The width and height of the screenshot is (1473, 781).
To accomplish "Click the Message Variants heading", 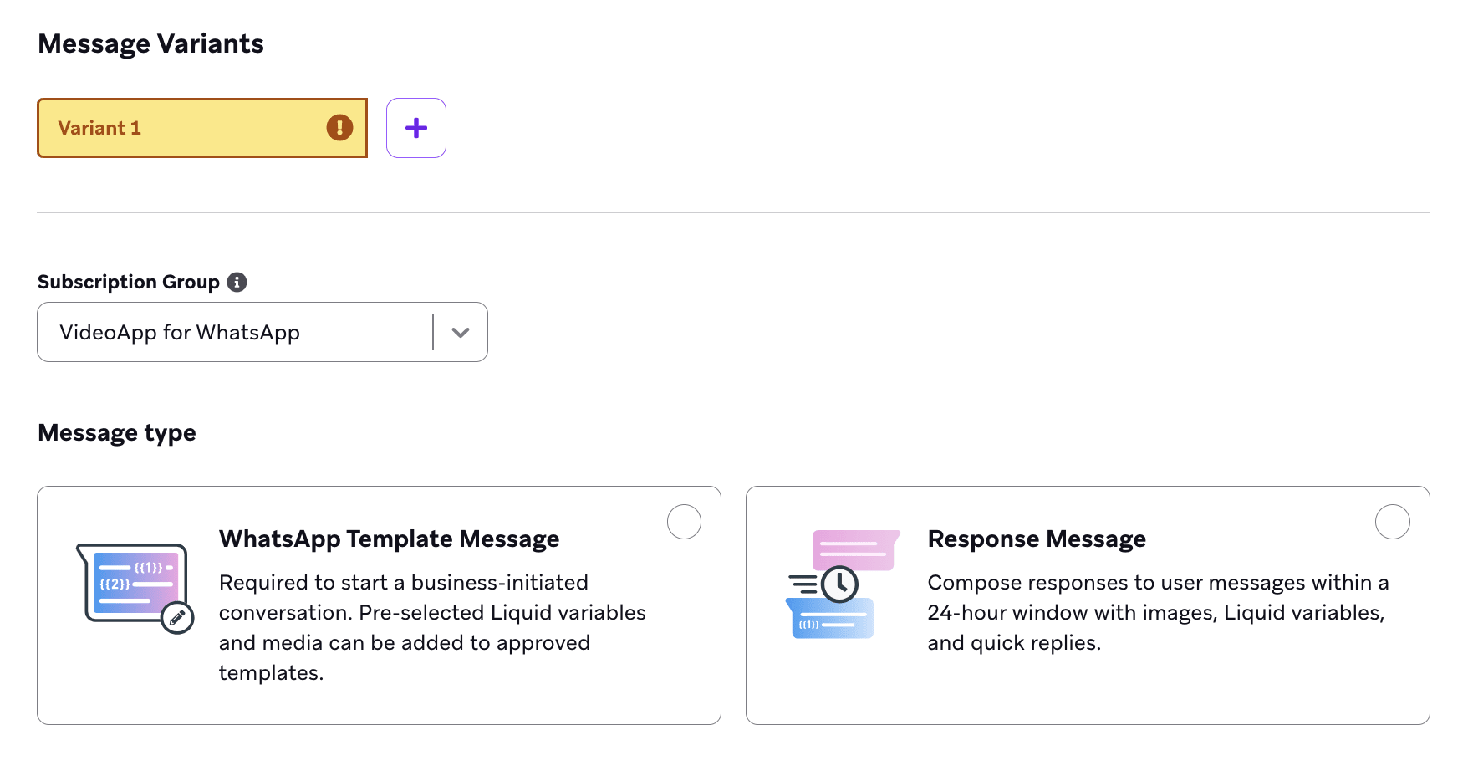I will pyautogui.click(x=151, y=43).
